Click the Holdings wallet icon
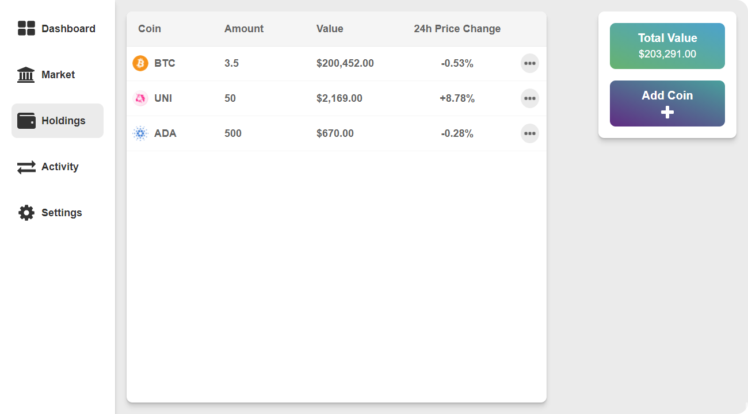The width and height of the screenshot is (748, 414). coord(26,121)
